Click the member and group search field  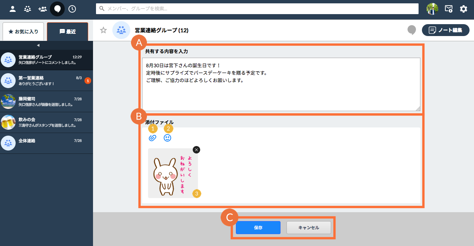[x=257, y=9]
